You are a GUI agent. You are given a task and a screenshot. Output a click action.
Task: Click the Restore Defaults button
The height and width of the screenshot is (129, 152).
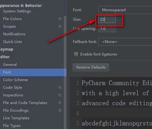[91, 67]
